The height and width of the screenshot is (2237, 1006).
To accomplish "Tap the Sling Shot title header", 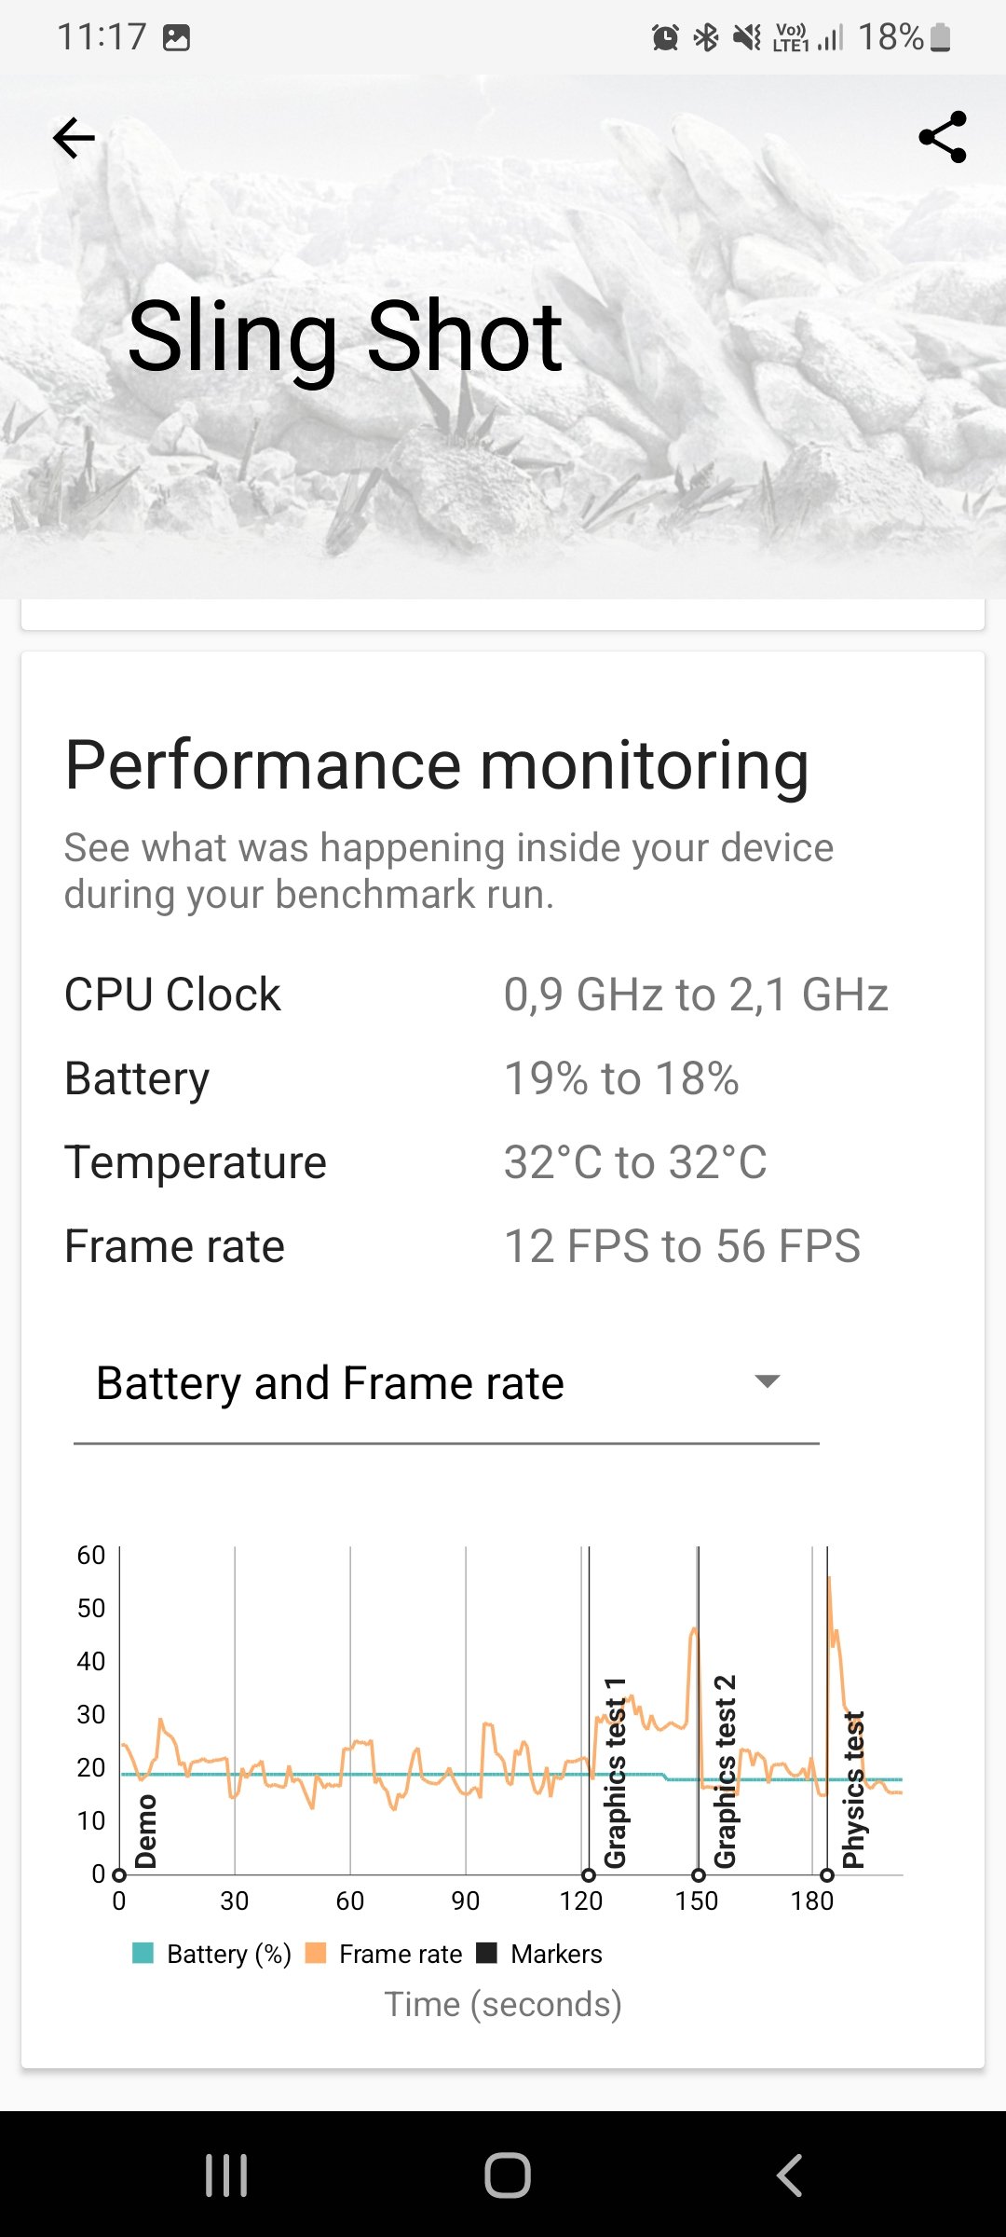I will 345,337.
